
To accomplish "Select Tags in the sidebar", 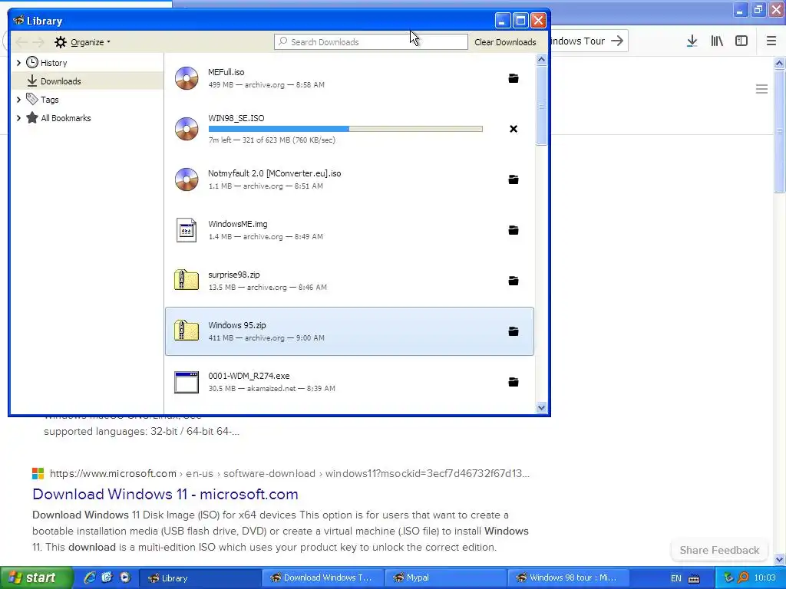I will (50, 100).
